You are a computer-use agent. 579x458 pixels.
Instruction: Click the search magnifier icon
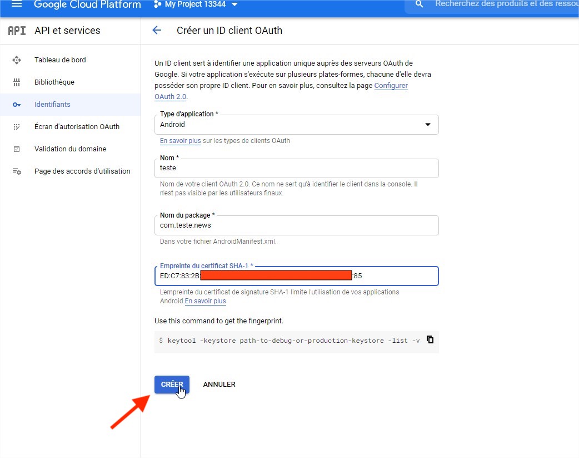click(419, 4)
